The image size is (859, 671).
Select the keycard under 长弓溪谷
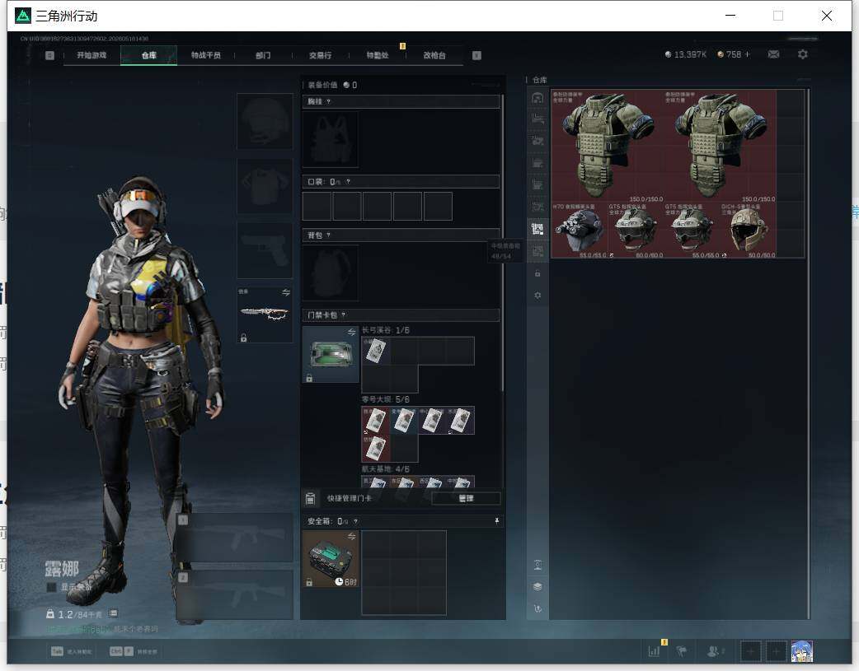(x=376, y=350)
